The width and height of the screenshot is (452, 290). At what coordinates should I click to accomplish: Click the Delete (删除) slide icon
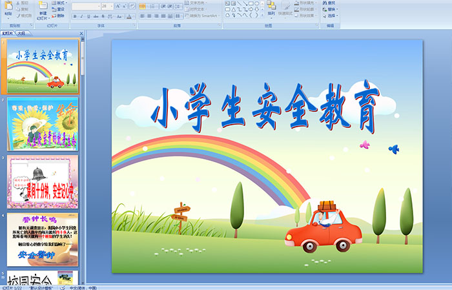(54, 16)
